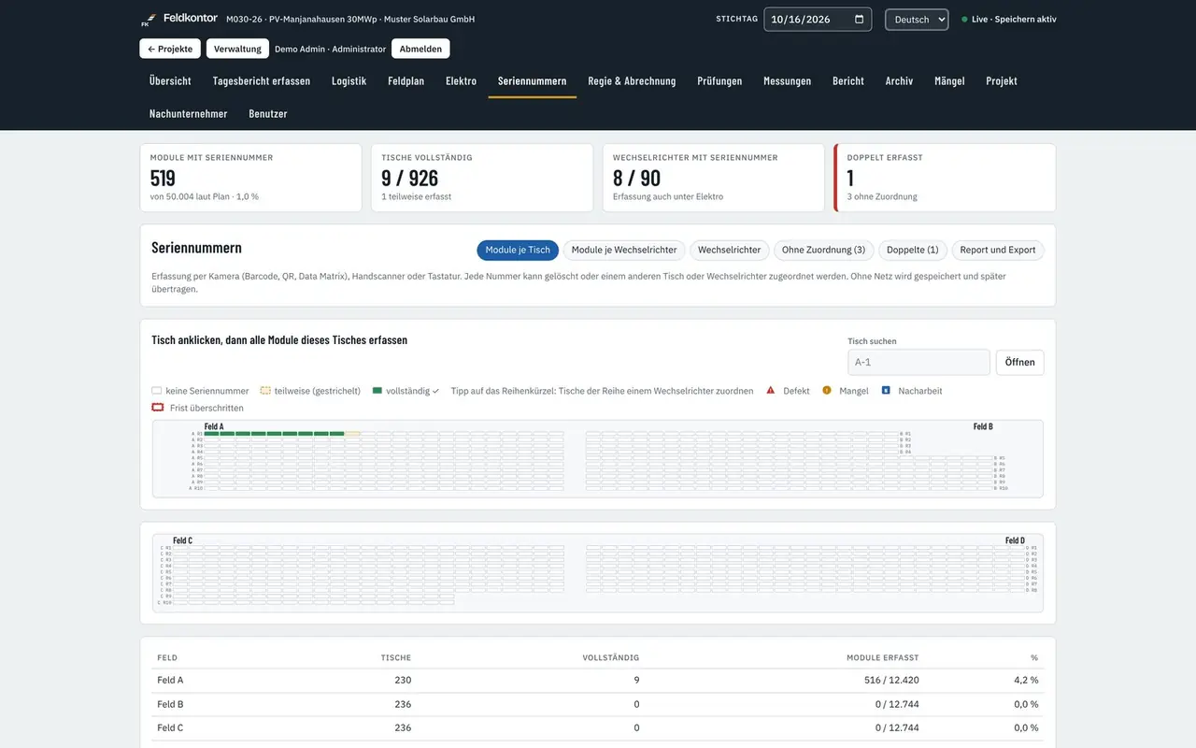1196x748 pixels.
Task: Open the Stichtag calendar picker icon
Action: [859, 19]
